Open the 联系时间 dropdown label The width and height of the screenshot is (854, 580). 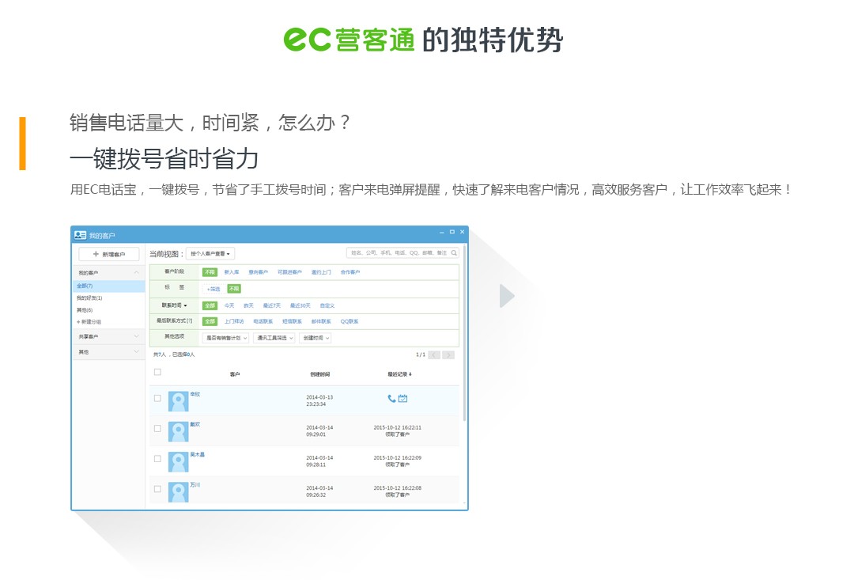click(174, 305)
